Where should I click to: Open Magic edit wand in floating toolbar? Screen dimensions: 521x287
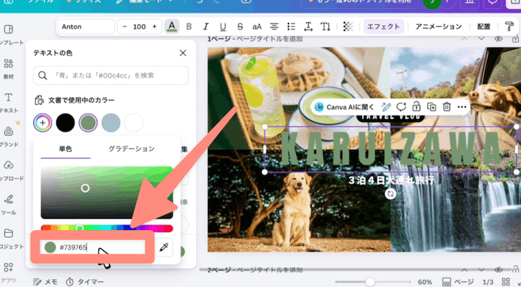pyautogui.click(x=386, y=107)
